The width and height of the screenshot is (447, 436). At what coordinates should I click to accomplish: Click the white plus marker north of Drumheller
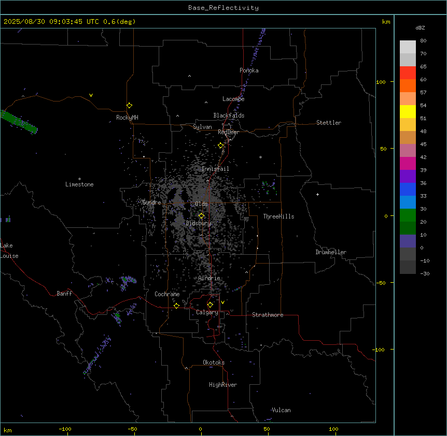tap(317, 194)
